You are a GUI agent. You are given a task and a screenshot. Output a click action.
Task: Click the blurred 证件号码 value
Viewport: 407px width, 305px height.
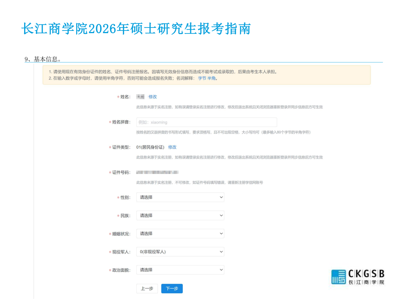[157, 172]
